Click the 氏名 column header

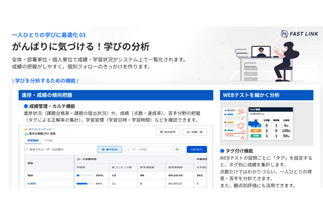click(x=49, y=163)
